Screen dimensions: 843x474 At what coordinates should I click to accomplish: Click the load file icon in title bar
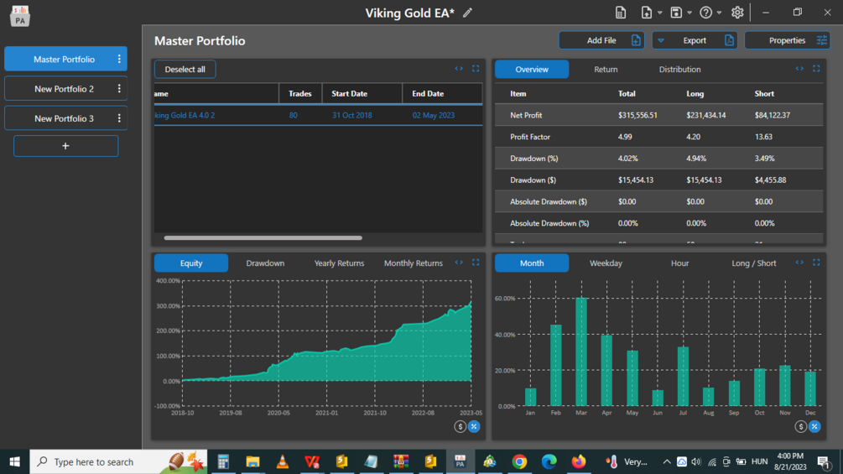click(x=646, y=13)
